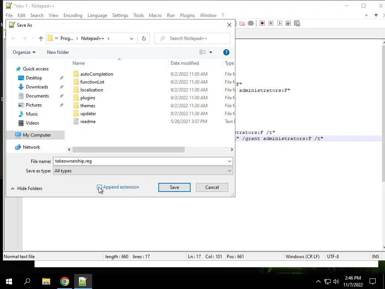The height and width of the screenshot is (289, 385).
Task: Open the File name dropdown arrow
Action: click(229, 161)
